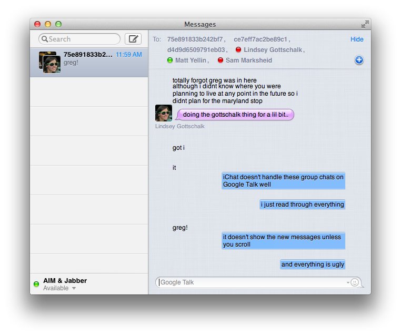Image resolution: width=401 pixels, height=336 pixels.
Task: Click the sender name Lindsey Gottschalk under the bubble
Action: (x=180, y=127)
